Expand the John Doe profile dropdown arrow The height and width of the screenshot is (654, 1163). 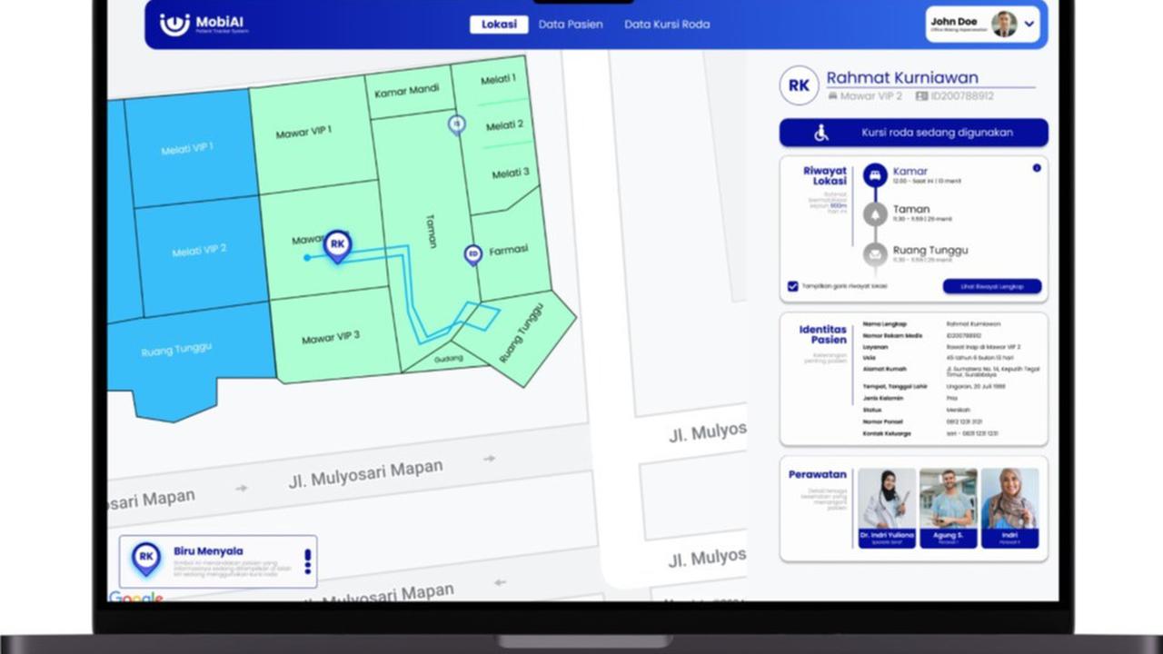click(x=1029, y=25)
